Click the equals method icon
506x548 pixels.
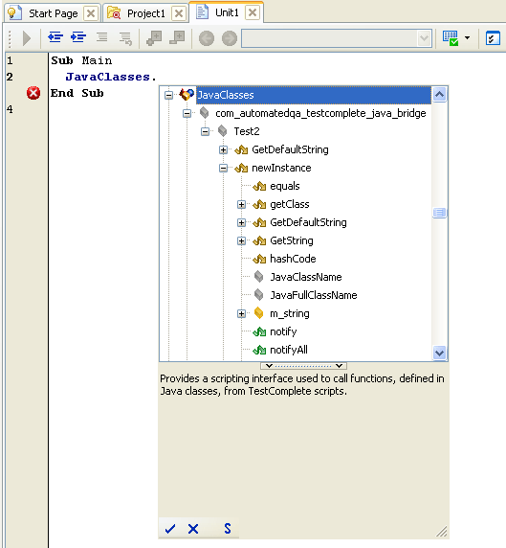point(259,186)
